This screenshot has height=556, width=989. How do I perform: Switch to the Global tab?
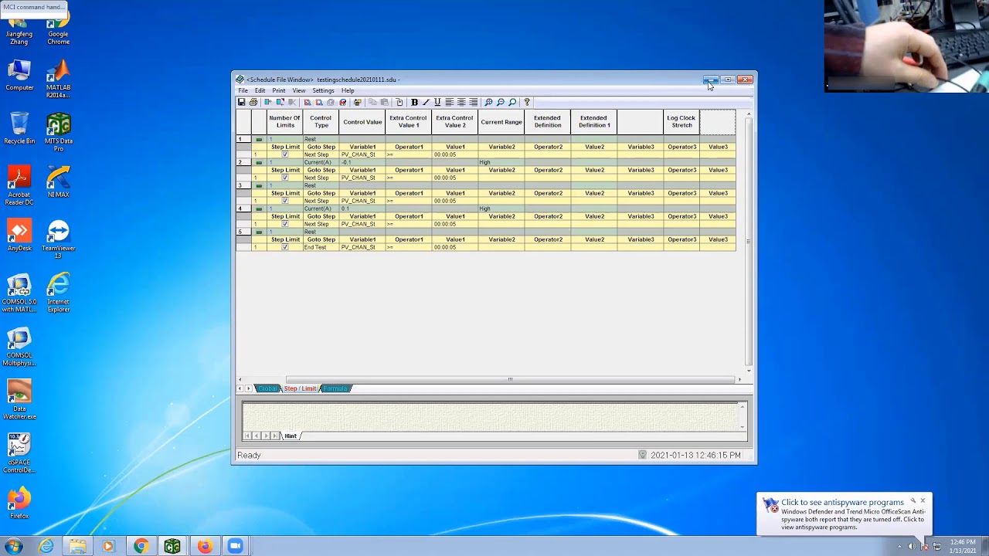coord(267,388)
